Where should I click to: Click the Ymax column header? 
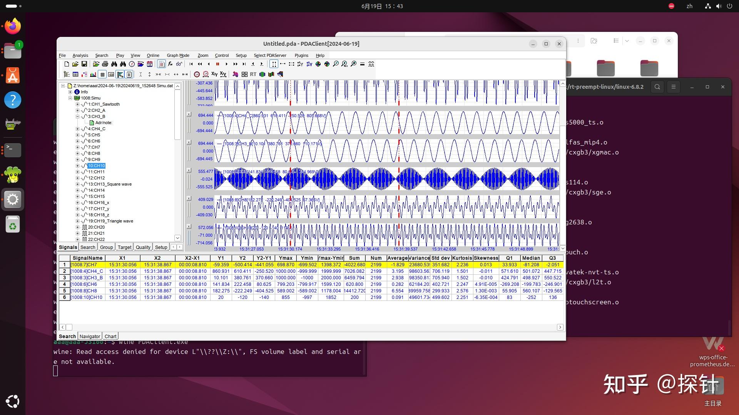(x=286, y=258)
